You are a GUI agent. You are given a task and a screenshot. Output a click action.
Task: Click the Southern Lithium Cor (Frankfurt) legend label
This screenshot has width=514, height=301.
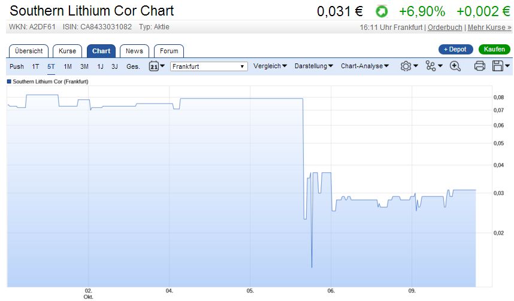point(50,81)
